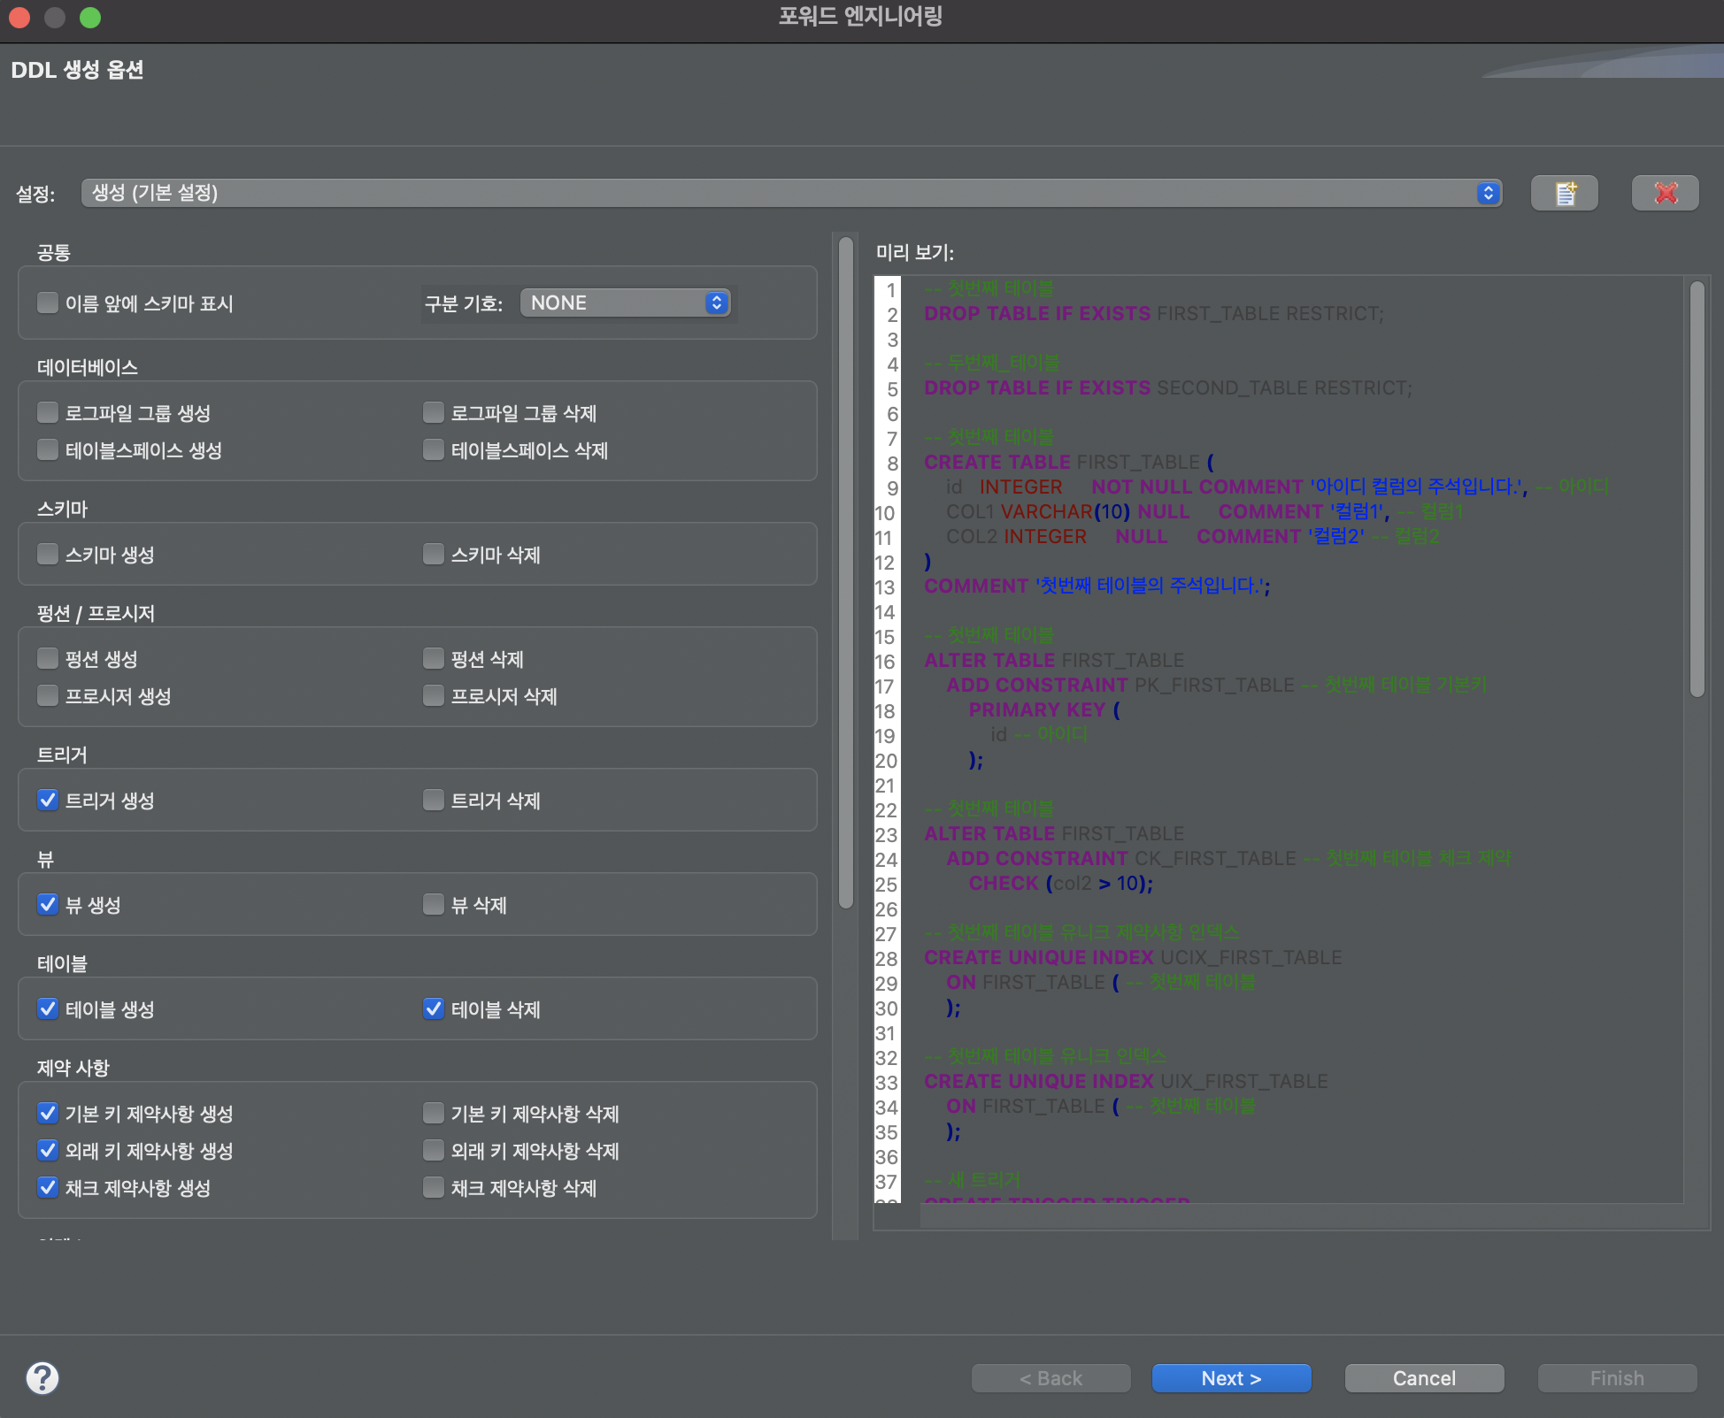Check the 로그파일 그룹 삭제 checkbox

click(434, 413)
